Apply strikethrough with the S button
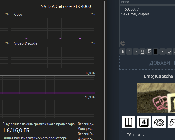This screenshot has width=175, height=140. tap(162, 51)
